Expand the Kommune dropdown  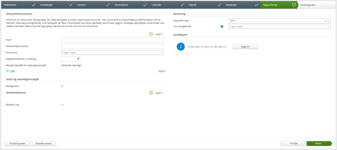pos(161,53)
